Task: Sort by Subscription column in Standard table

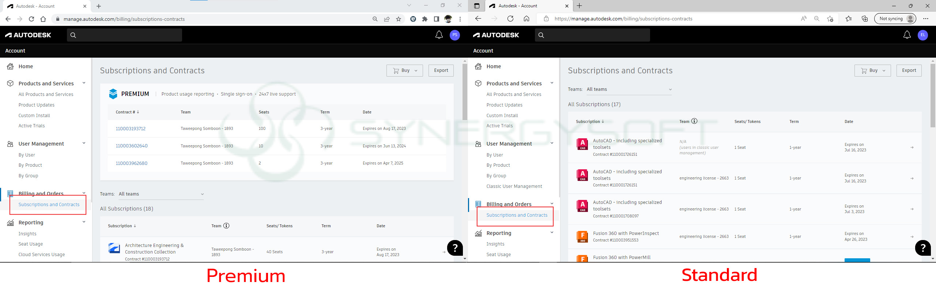Action: [590, 121]
